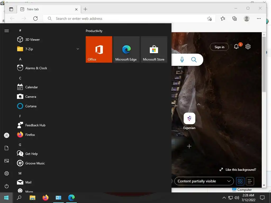The width and height of the screenshot is (271, 203).
Task: Focus the Search or enter web address bar
Action: tap(129, 19)
